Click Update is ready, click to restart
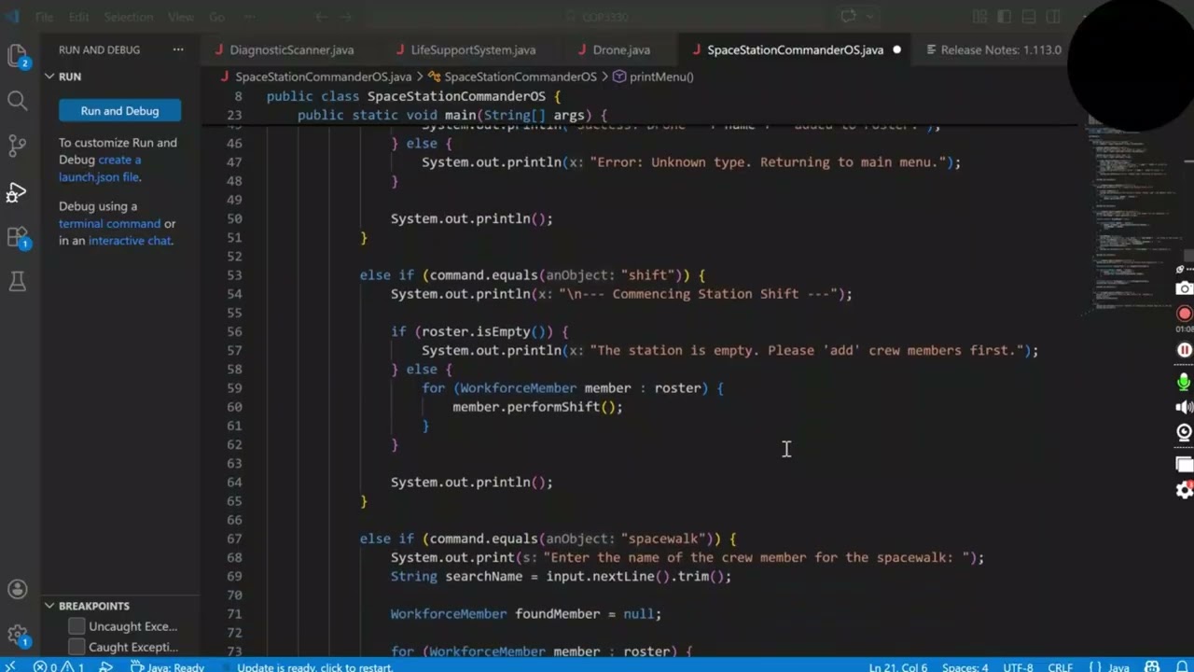Viewport: 1194px width, 672px height. (314, 666)
